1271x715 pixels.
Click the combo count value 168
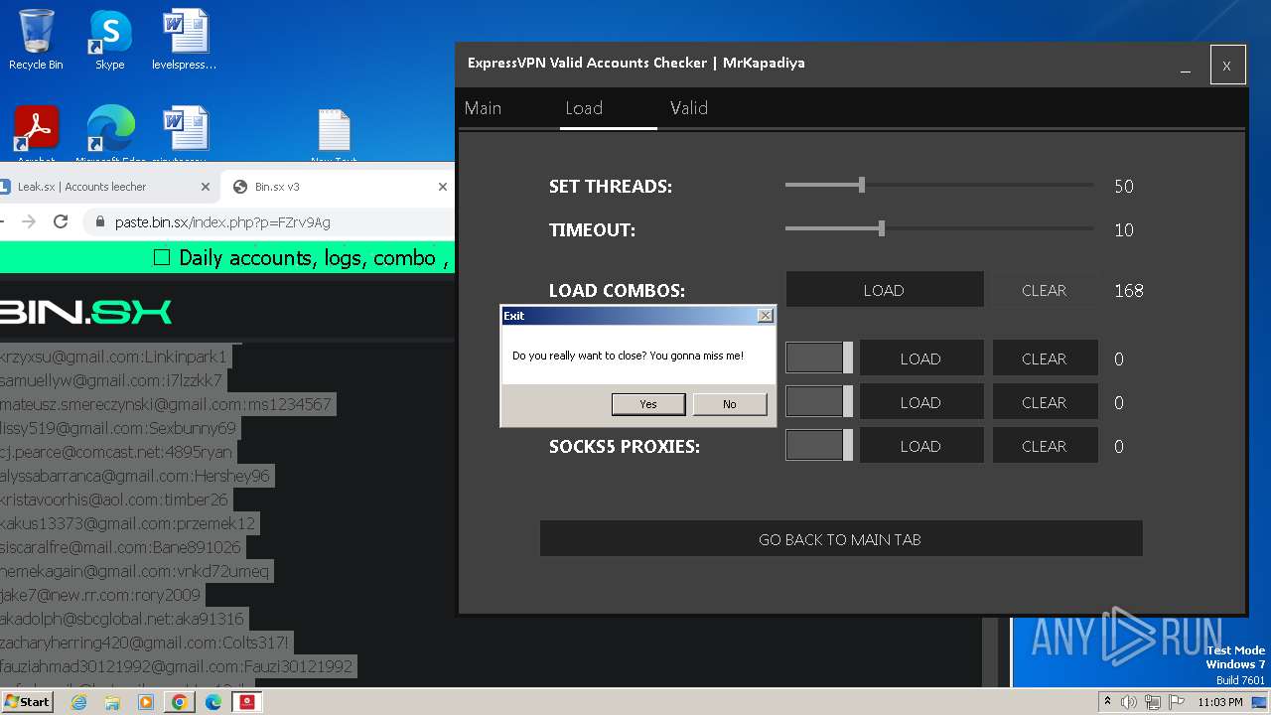pyautogui.click(x=1128, y=290)
